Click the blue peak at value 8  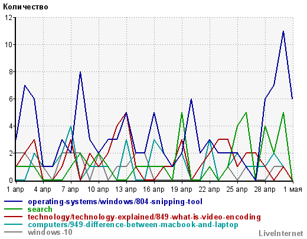pos(80,72)
